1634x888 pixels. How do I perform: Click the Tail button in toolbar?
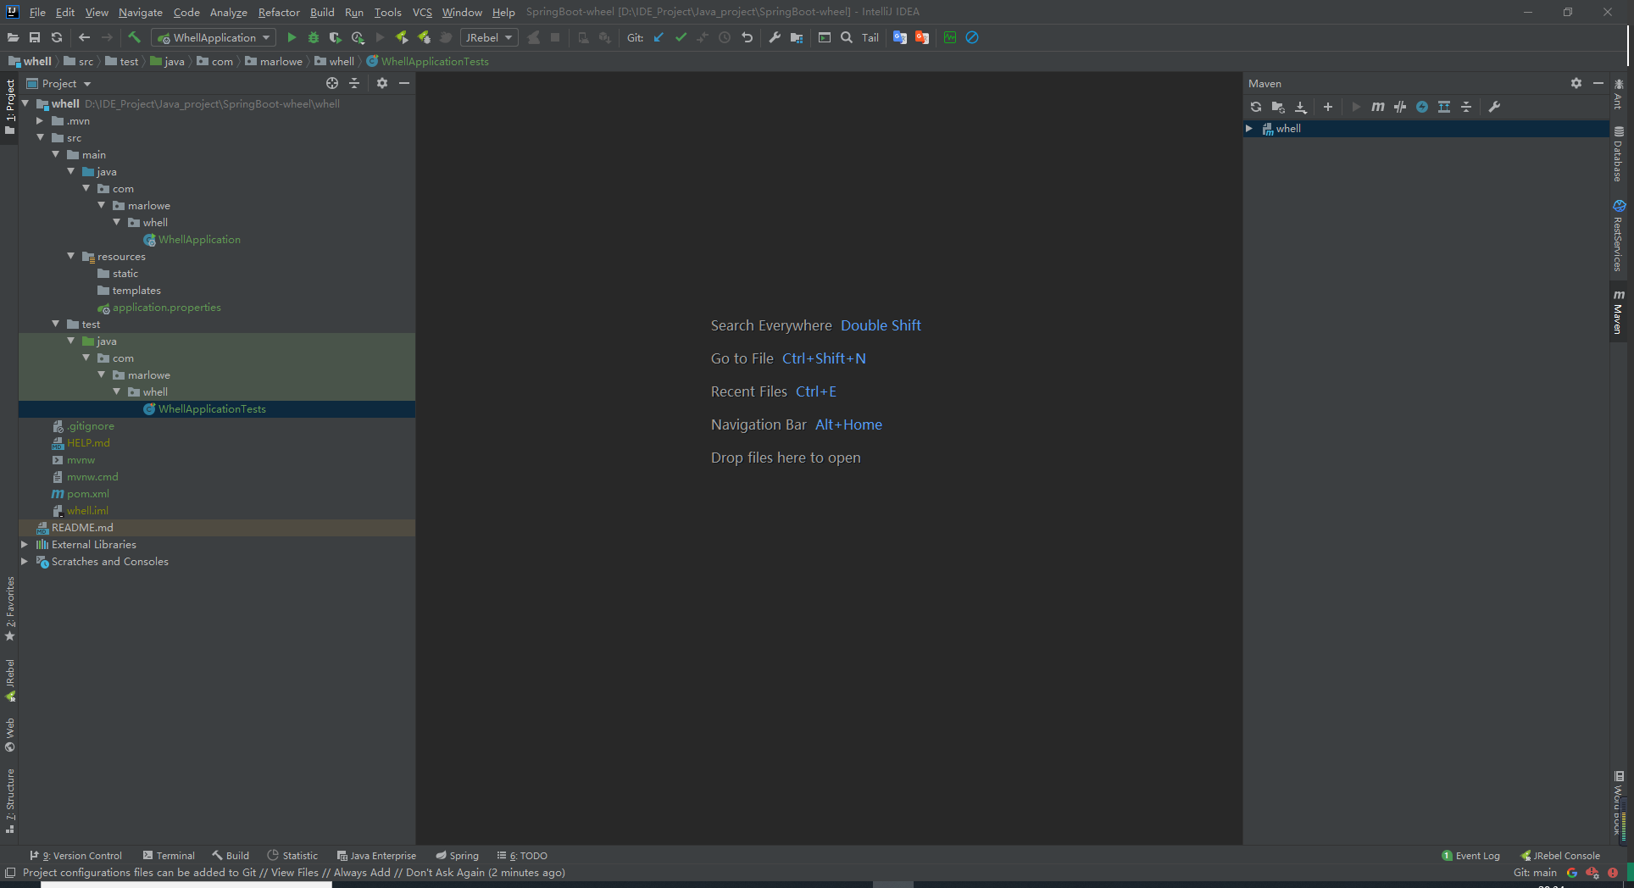[870, 37]
